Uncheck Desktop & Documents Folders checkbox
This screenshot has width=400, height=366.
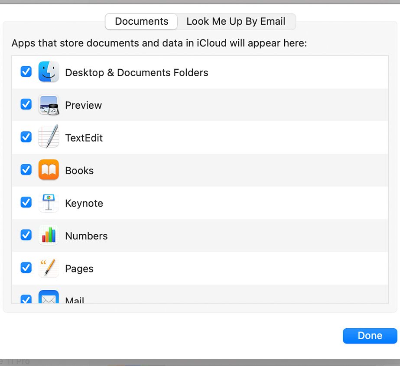[26, 71]
